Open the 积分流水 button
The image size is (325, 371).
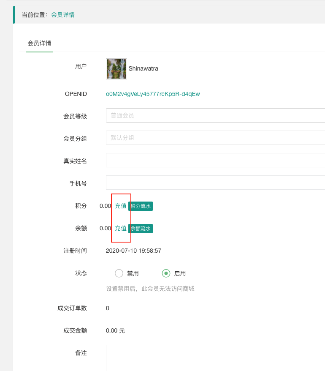coord(141,206)
